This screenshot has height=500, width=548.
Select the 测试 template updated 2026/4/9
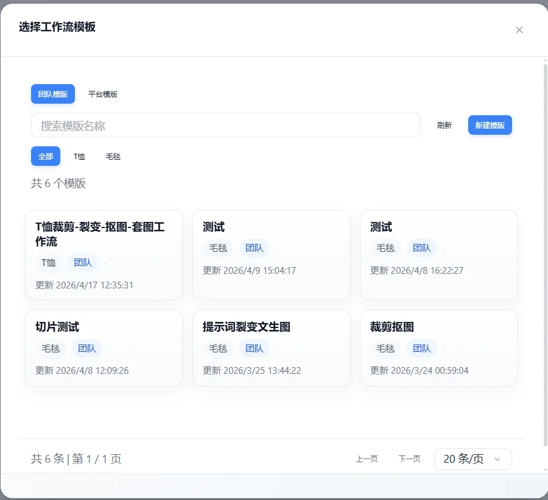click(271, 255)
